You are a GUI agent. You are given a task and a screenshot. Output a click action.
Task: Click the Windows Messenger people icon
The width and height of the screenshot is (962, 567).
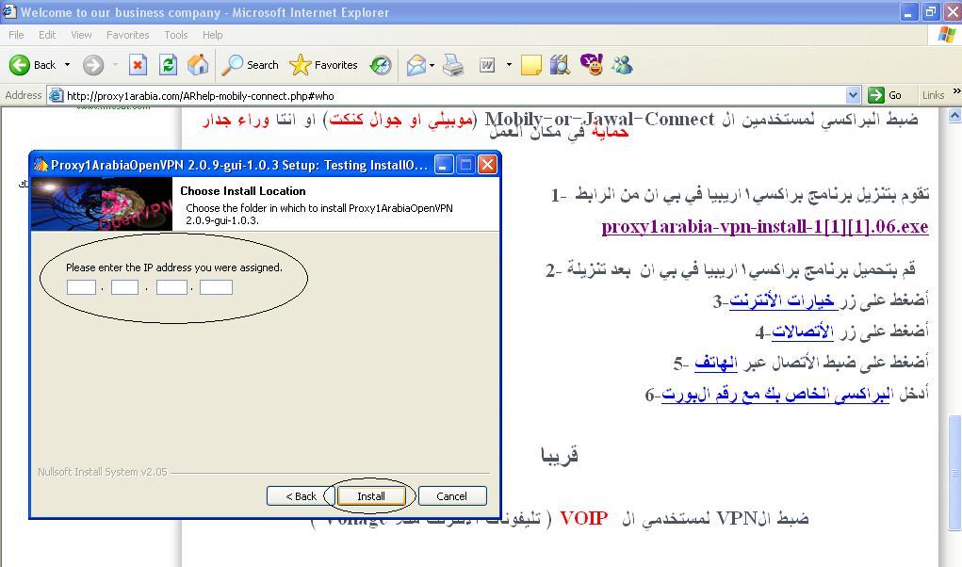click(622, 64)
